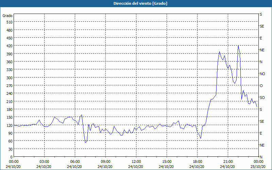Click the 03:00 time axis label
The image size is (272, 170).
click(45, 162)
